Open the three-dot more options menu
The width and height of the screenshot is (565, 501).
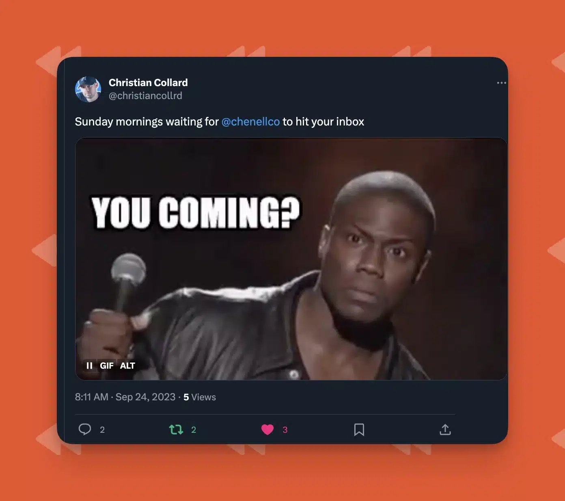click(501, 83)
